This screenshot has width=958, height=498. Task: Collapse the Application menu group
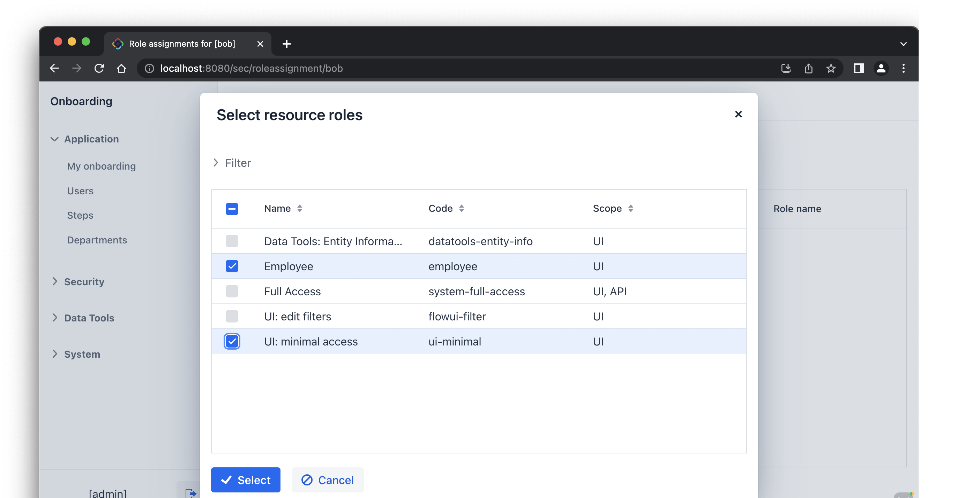(x=91, y=139)
